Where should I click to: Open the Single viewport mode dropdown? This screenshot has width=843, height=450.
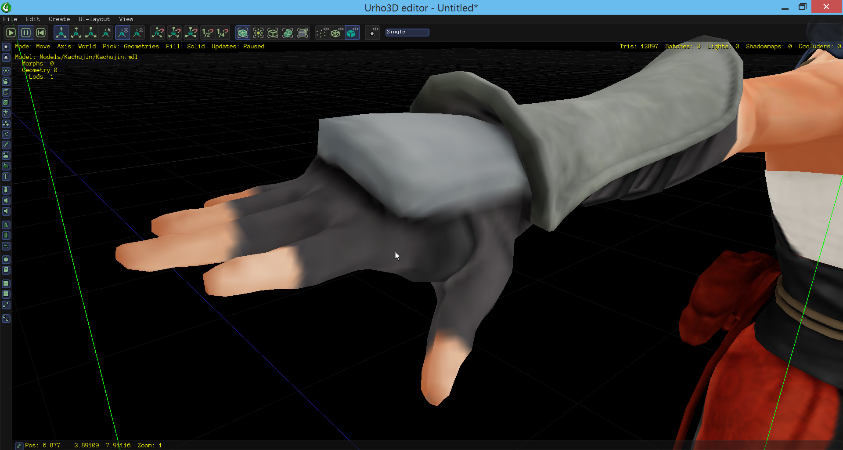click(407, 32)
